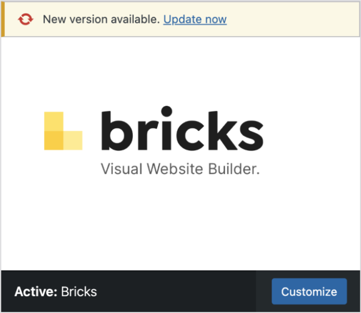Click the pale right square of Bricks logo
This screenshot has width=361, height=313.
(73, 140)
